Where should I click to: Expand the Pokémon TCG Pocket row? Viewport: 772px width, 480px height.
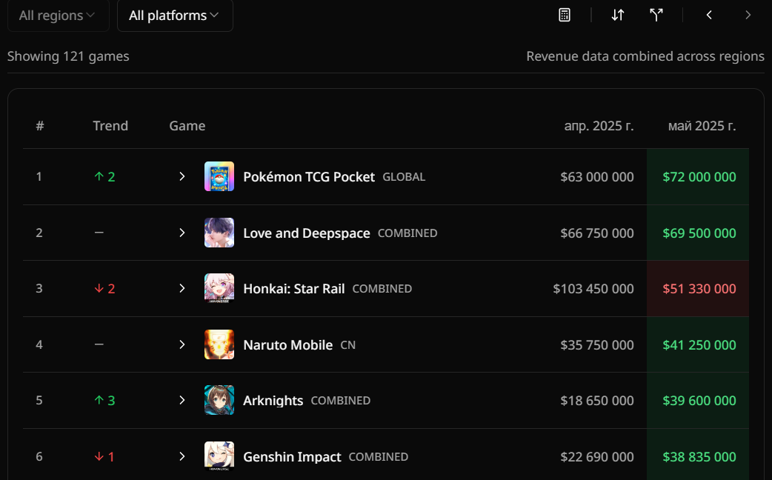click(x=182, y=176)
